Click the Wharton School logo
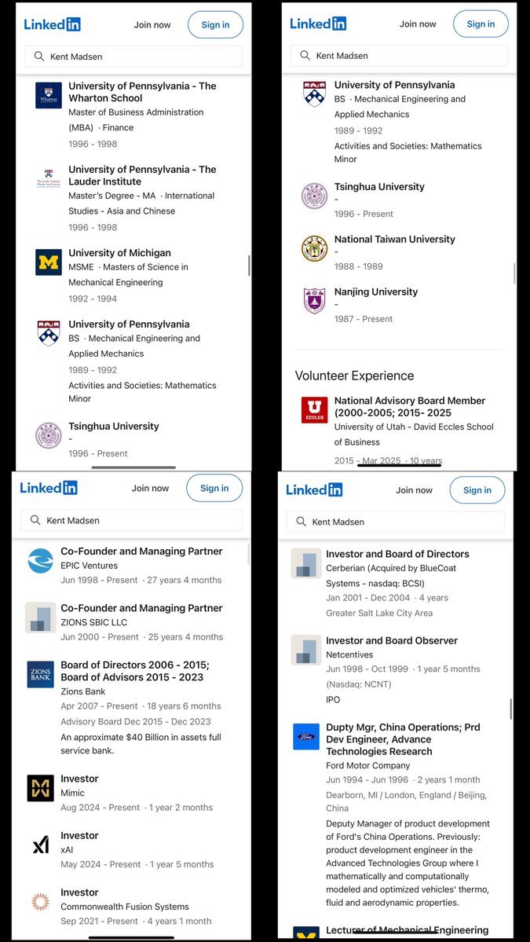Screen dimensions: 530x942 tap(49, 96)
